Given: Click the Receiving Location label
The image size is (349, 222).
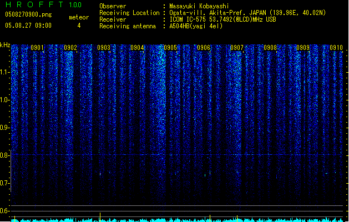Looking at the screenshot, I should click(x=129, y=13).
